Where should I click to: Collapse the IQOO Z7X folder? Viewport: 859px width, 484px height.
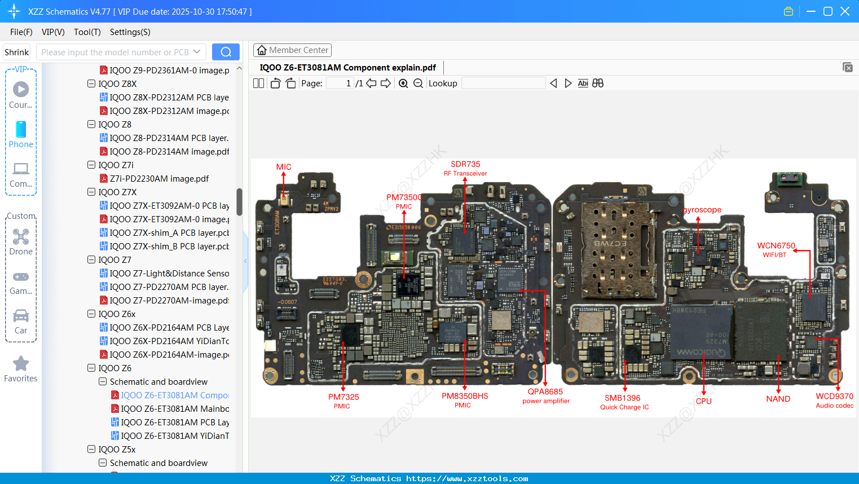pyautogui.click(x=91, y=192)
